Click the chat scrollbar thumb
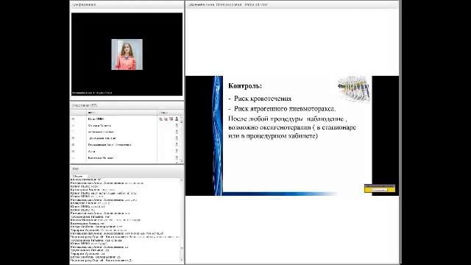This screenshot has height=265, width=471. click(x=182, y=253)
